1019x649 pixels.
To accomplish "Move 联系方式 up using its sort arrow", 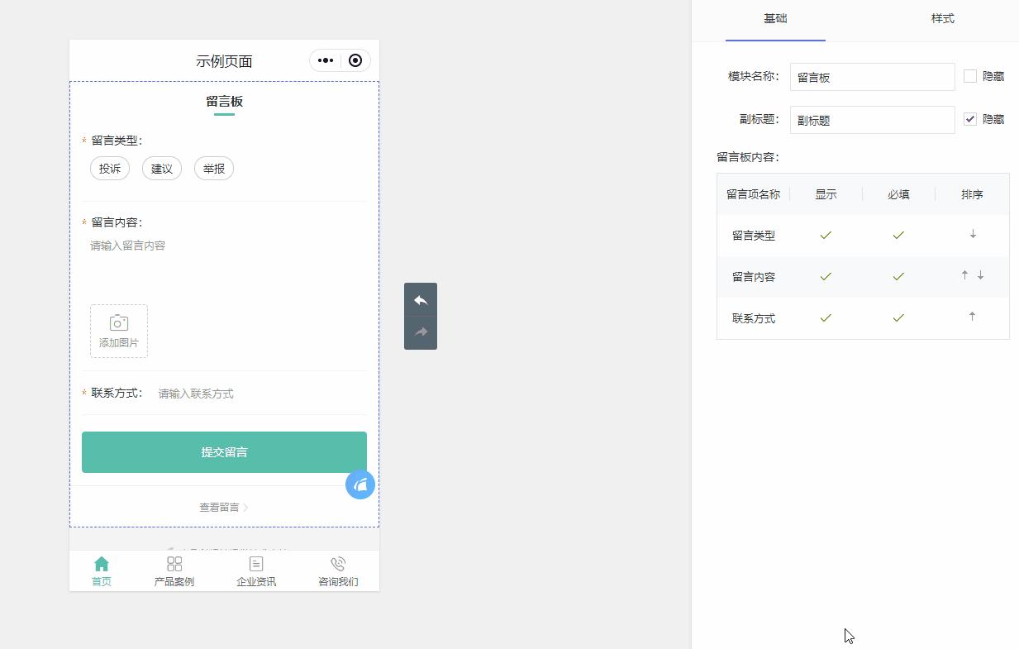I will pyautogui.click(x=972, y=317).
